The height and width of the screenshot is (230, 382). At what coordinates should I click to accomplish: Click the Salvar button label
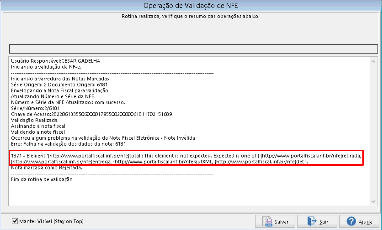coord(281,222)
